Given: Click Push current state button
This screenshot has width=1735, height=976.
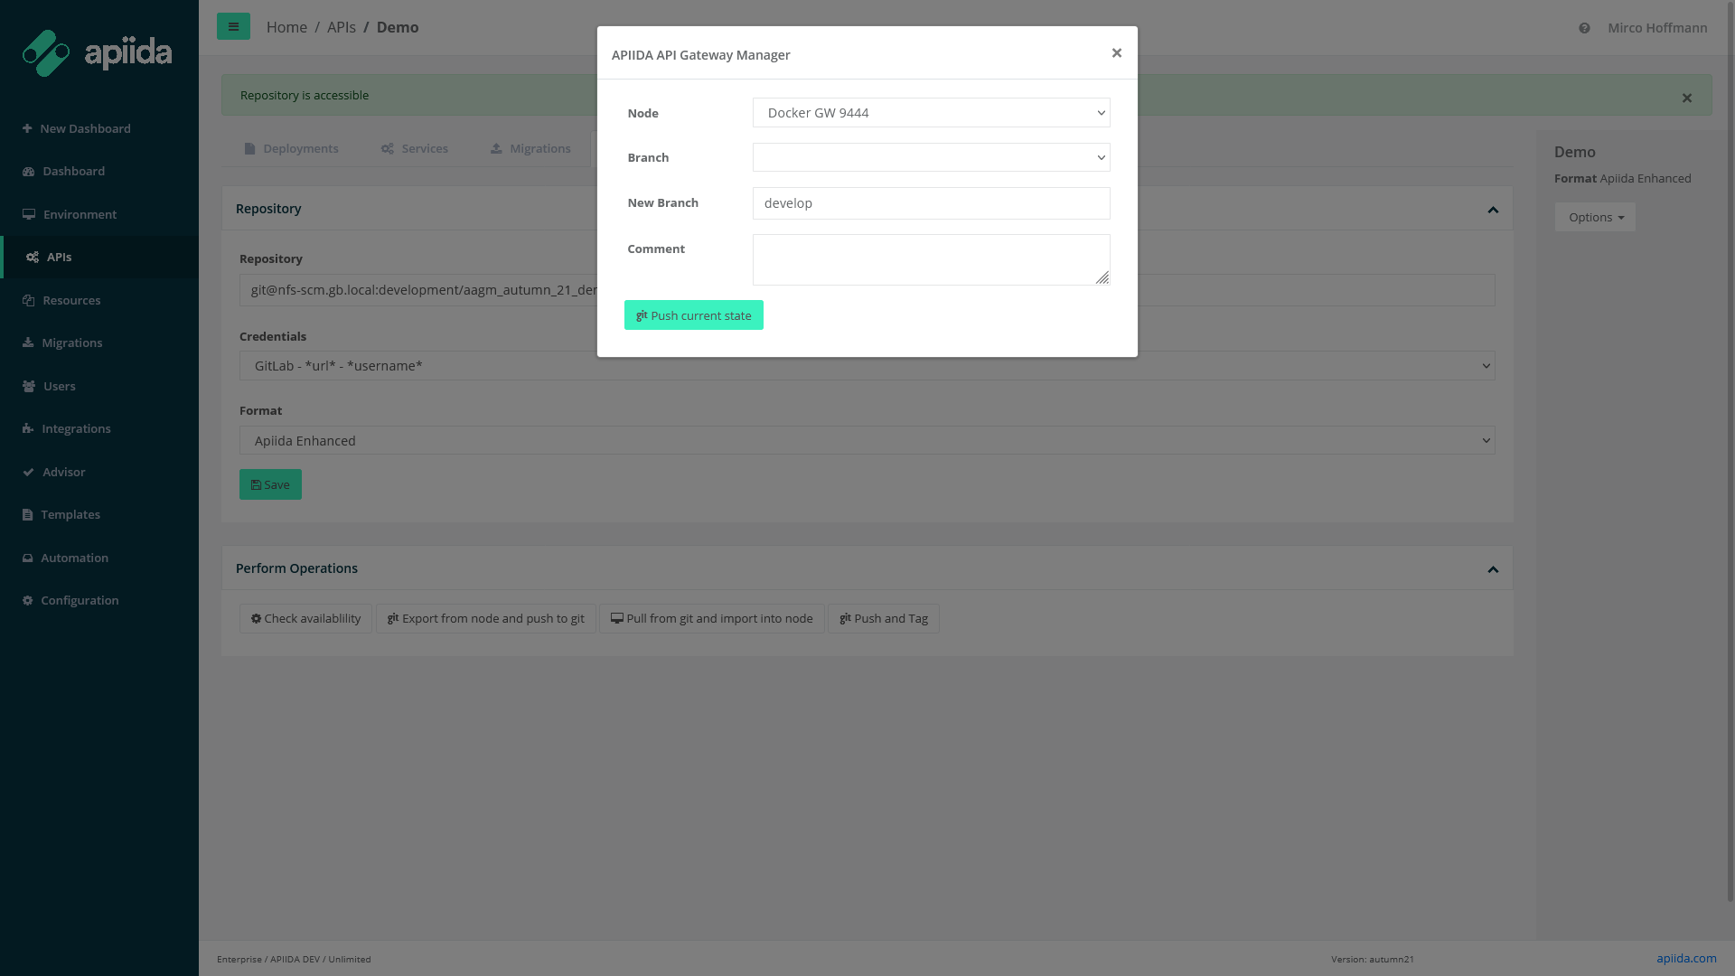Looking at the screenshot, I should (693, 315).
